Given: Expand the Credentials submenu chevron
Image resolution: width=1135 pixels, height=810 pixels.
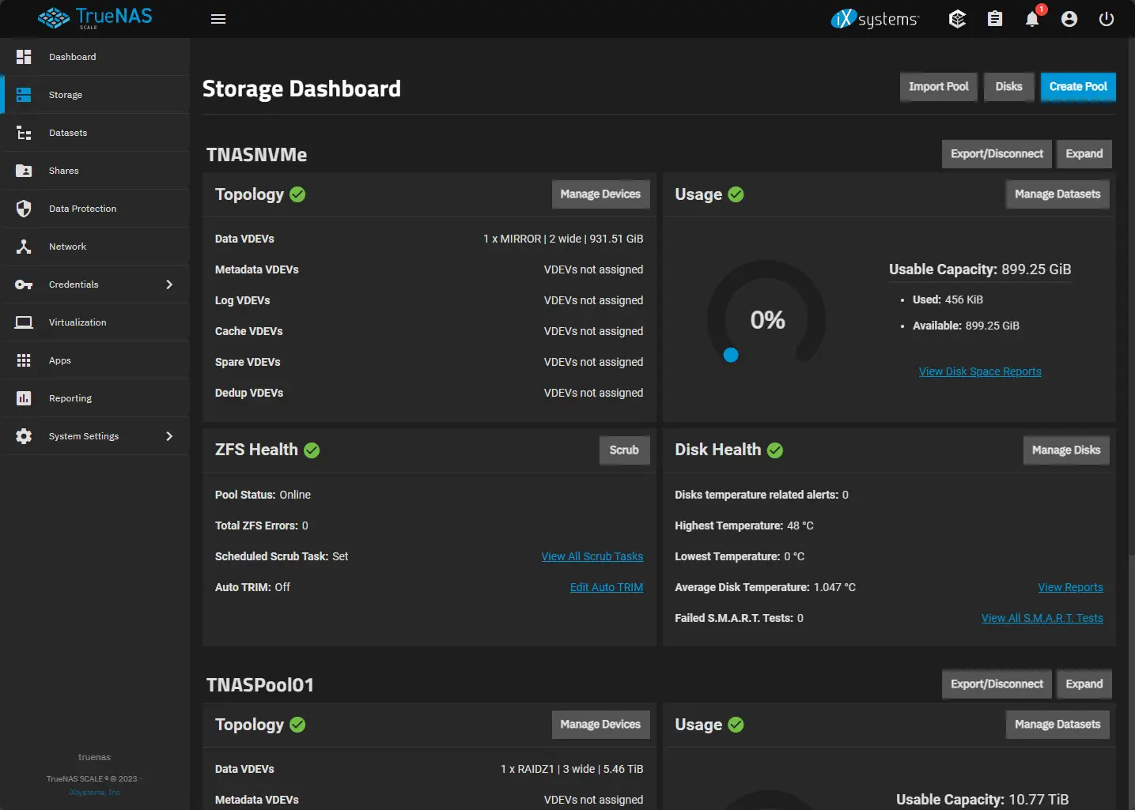Looking at the screenshot, I should coord(169,284).
